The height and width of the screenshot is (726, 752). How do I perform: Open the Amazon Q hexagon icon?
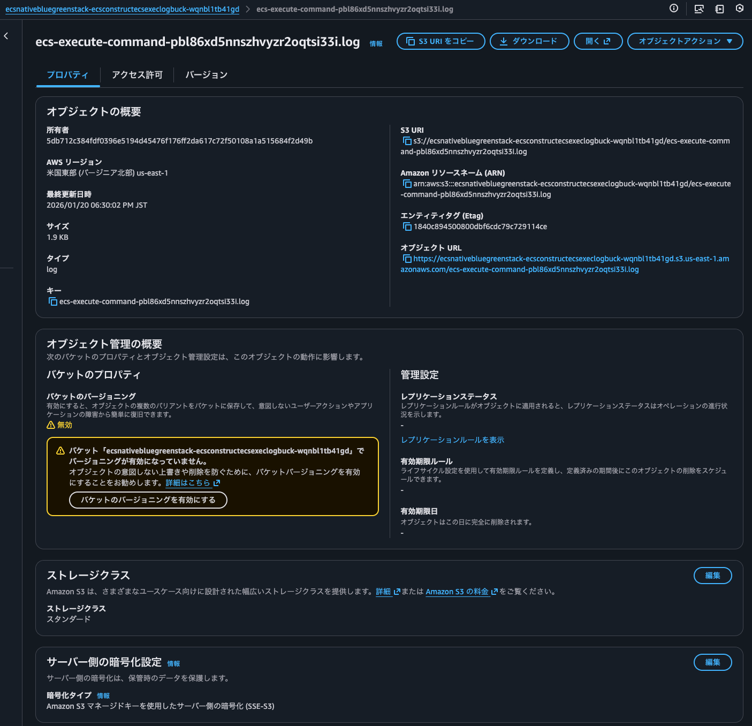(x=740, y=9)
